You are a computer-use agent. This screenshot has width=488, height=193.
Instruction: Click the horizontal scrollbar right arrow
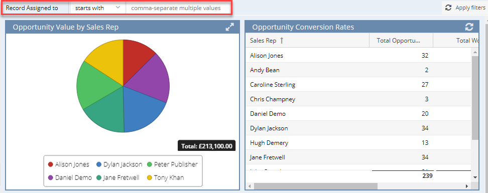point(467,186)
